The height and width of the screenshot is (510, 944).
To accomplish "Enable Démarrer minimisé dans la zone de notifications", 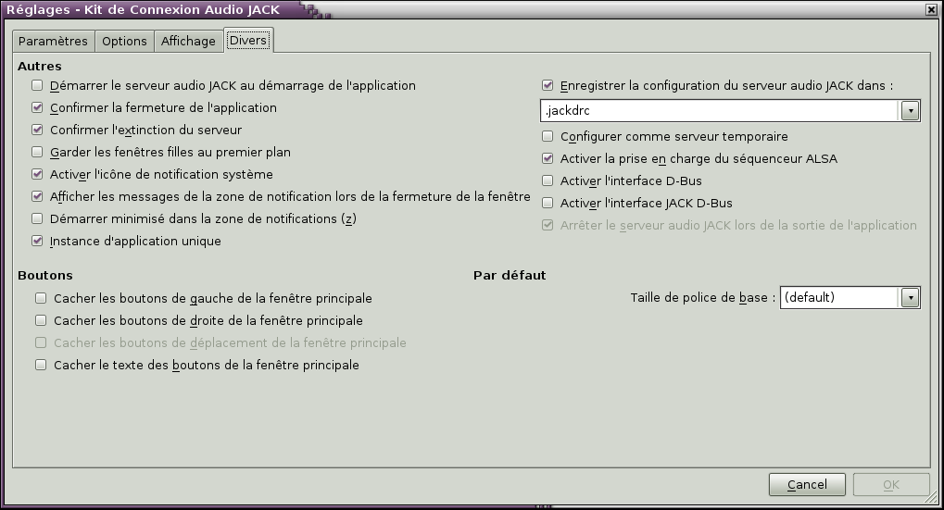I will [x=37, y=219].
